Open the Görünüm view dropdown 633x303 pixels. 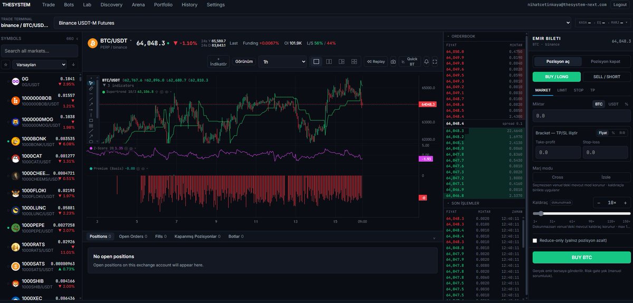[x=244, y=62]
